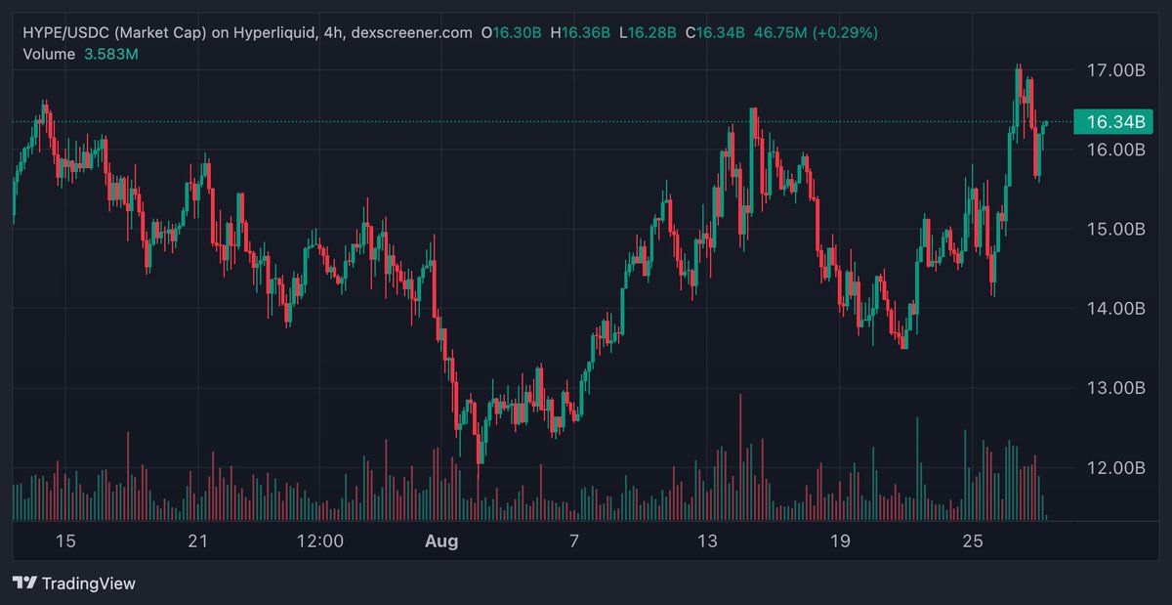Click the high value H16.36B
This screenshot has width=1172, height=605.
pos(580,32)
